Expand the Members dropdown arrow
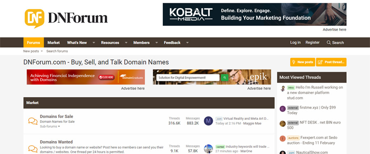This screenshot has height=154, width=370. tap(157, 42)
